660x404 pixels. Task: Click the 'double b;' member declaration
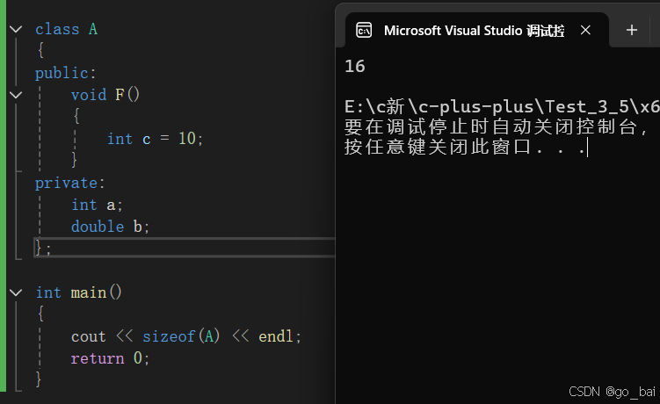(110, 227)
